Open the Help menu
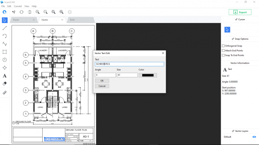 click(x=34, y=6)
